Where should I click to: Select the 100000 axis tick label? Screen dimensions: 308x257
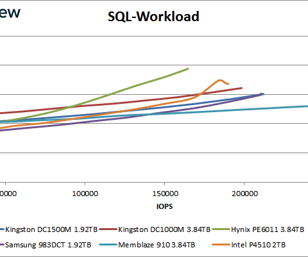point(85,194)
